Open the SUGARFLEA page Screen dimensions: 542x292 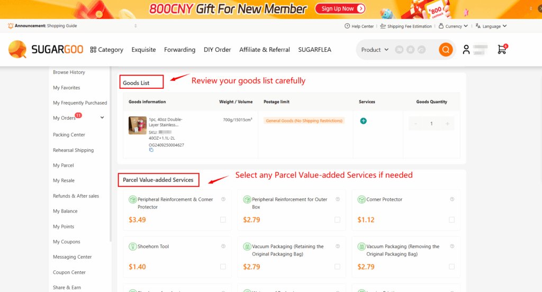[x=314, y=50]
